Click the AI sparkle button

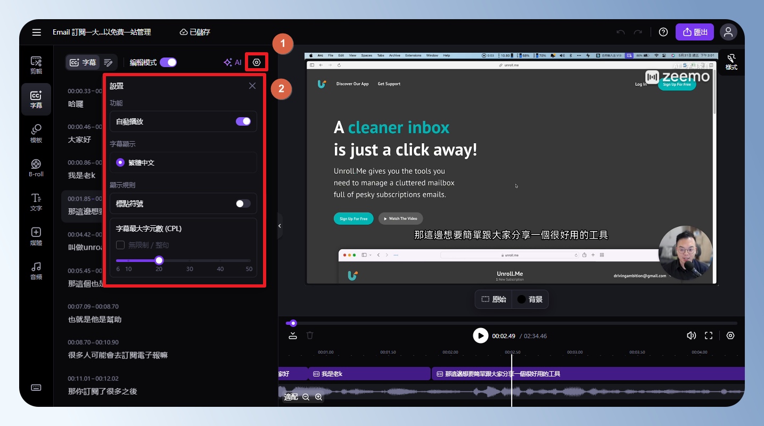pos(232,62)
